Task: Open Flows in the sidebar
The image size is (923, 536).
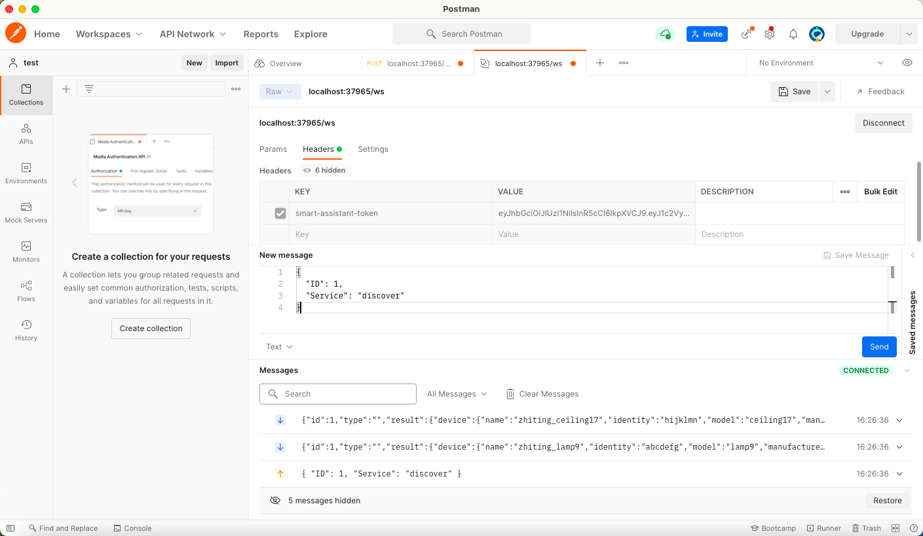Action: [x=26, y=291]
